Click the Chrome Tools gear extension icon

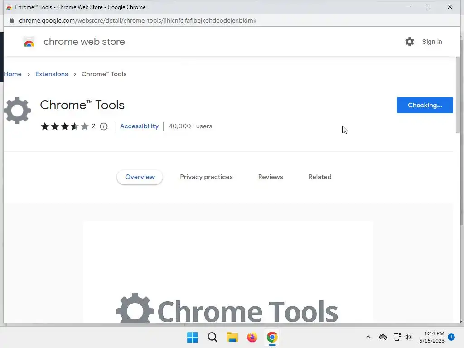coord(17,111)
